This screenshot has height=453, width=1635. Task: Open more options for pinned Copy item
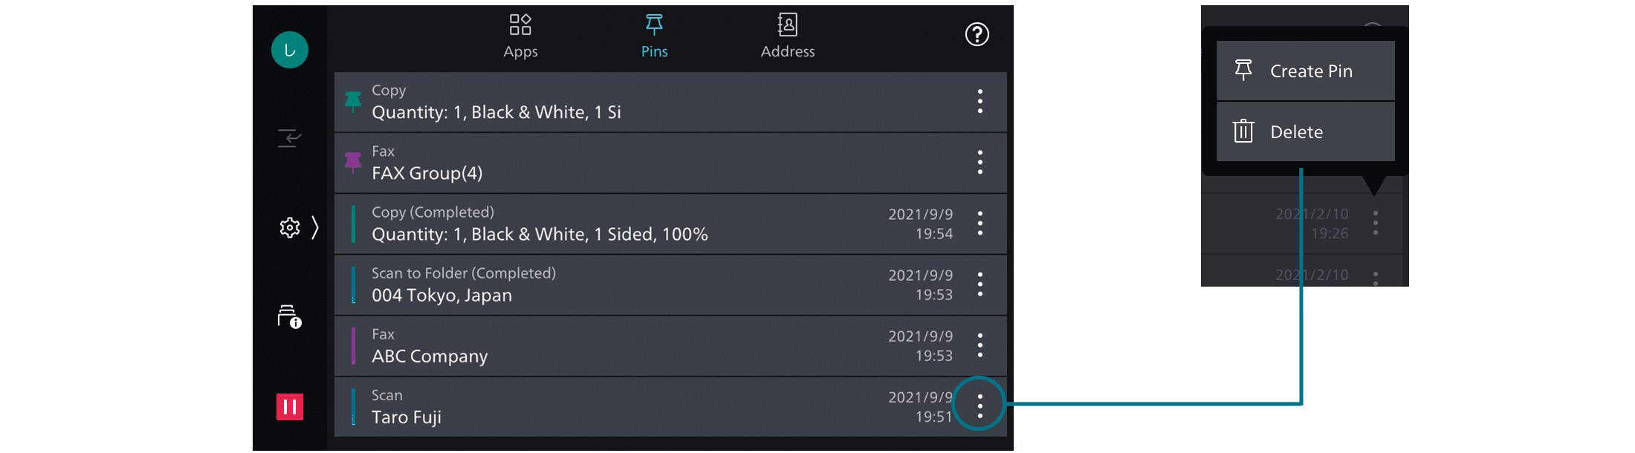point(980,102)
